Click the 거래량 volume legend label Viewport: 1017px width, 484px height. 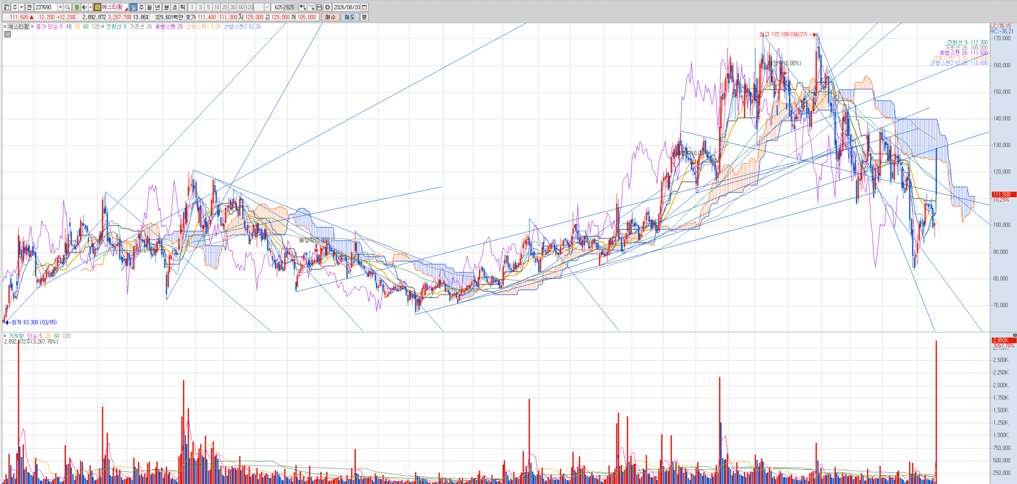(x=16, y=336)
